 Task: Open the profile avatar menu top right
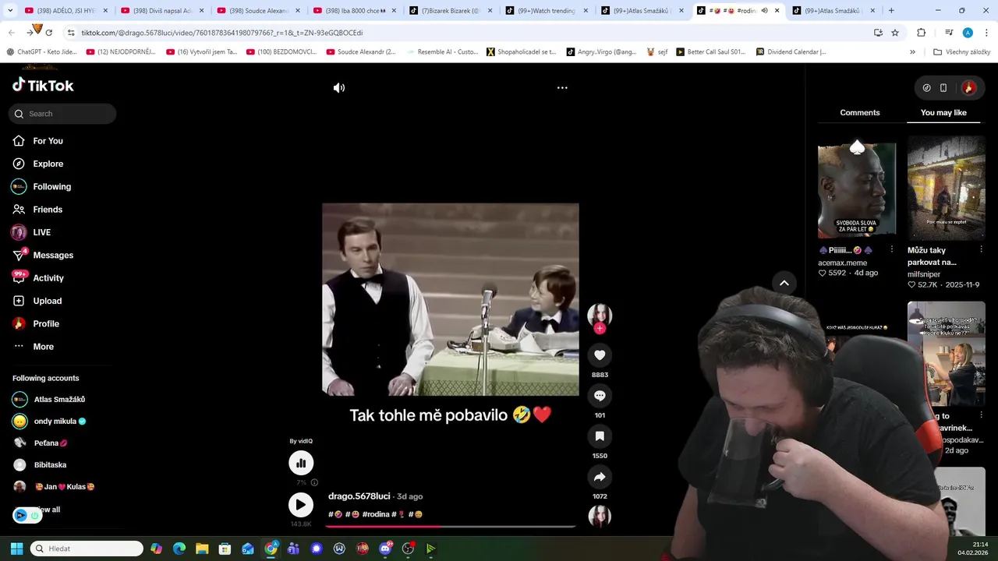[x=969, y=88]
